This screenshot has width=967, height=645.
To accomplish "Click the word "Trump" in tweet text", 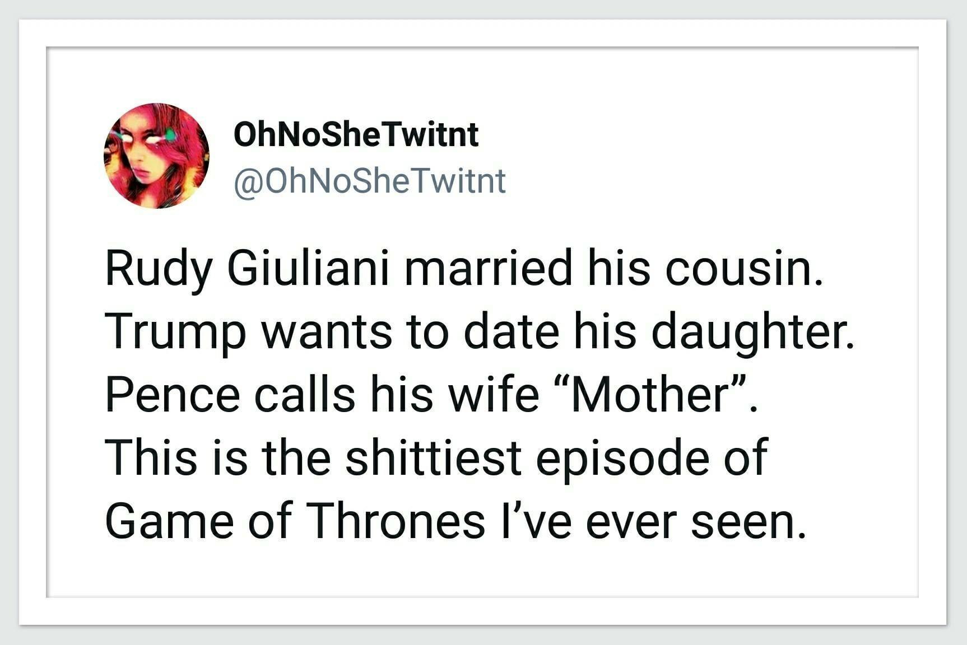I will pos(175,331).
